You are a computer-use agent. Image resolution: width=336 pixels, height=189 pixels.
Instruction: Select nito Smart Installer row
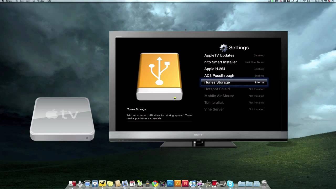tap(234, 62)
